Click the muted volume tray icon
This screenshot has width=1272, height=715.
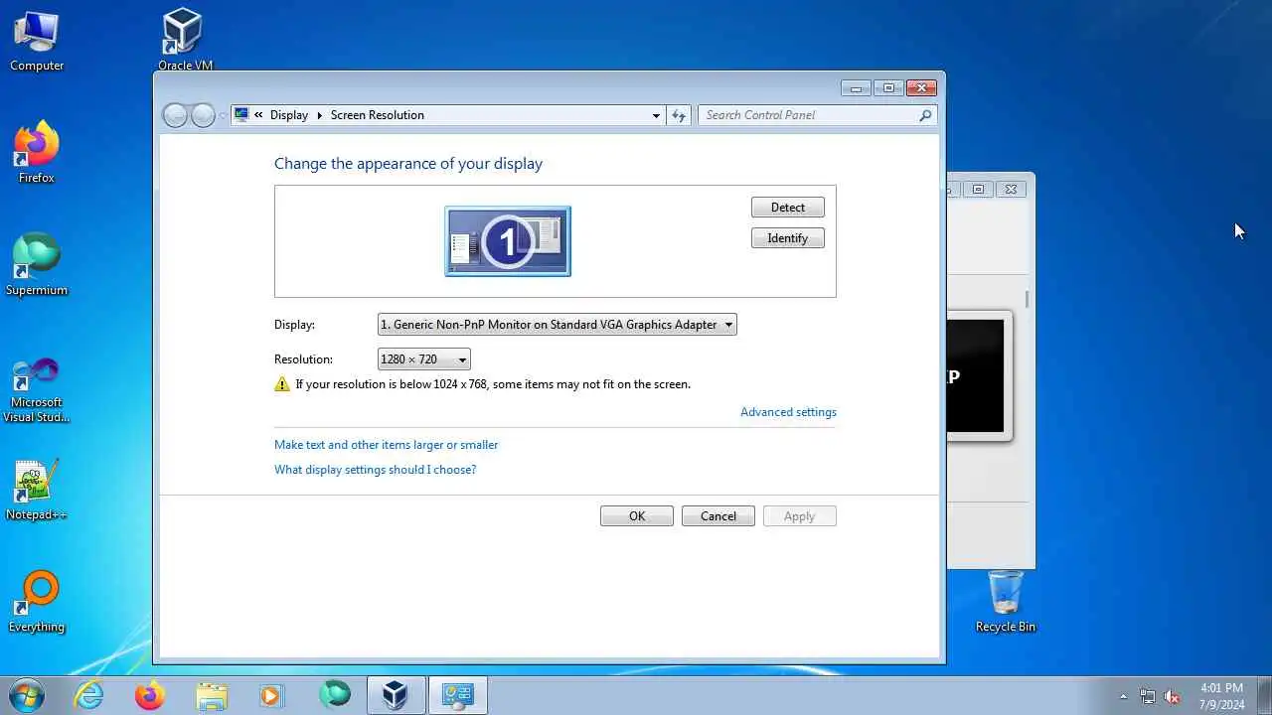(1172, 696)
